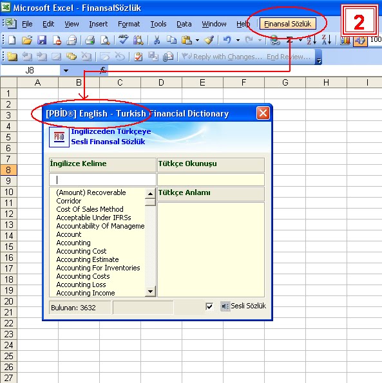Click the Send to Mail Recipient attachment icon
This screenshot has width=382, height=383.
[168, 57]
